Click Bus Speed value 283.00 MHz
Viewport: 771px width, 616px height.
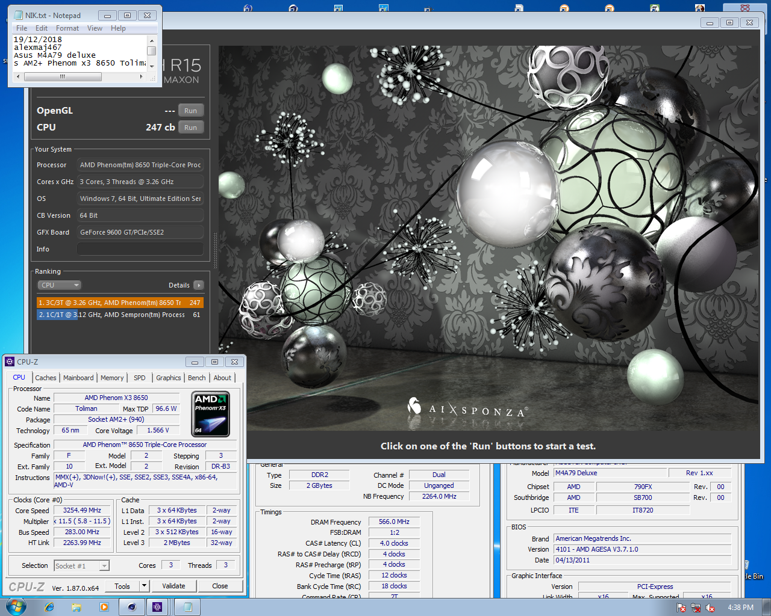(82, 532)
